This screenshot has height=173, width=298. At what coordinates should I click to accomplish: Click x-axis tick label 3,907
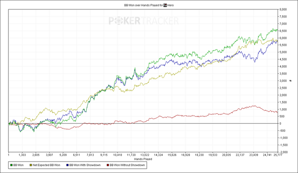tap(49, 155)
